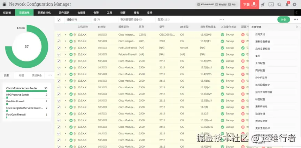Open the 固件漏洞 menu
The height and width of the screenshot is (148, 301).
[64, 13]
